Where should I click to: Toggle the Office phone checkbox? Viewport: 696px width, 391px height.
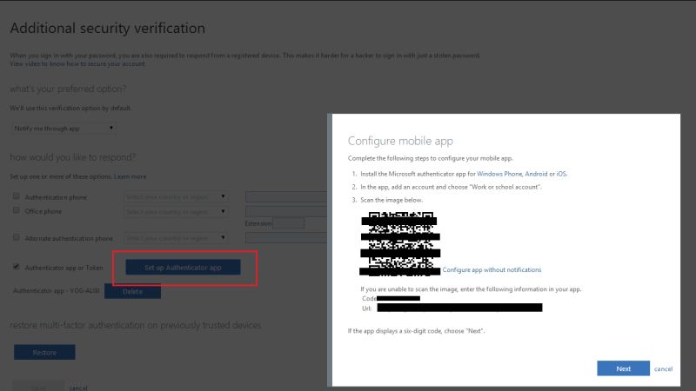(17, 210)
